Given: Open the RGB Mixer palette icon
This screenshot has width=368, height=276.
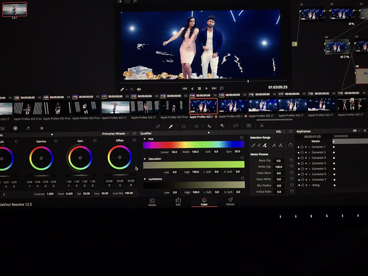Looking at the screenshot, I should pyautogui.click(x=28, y=128).
